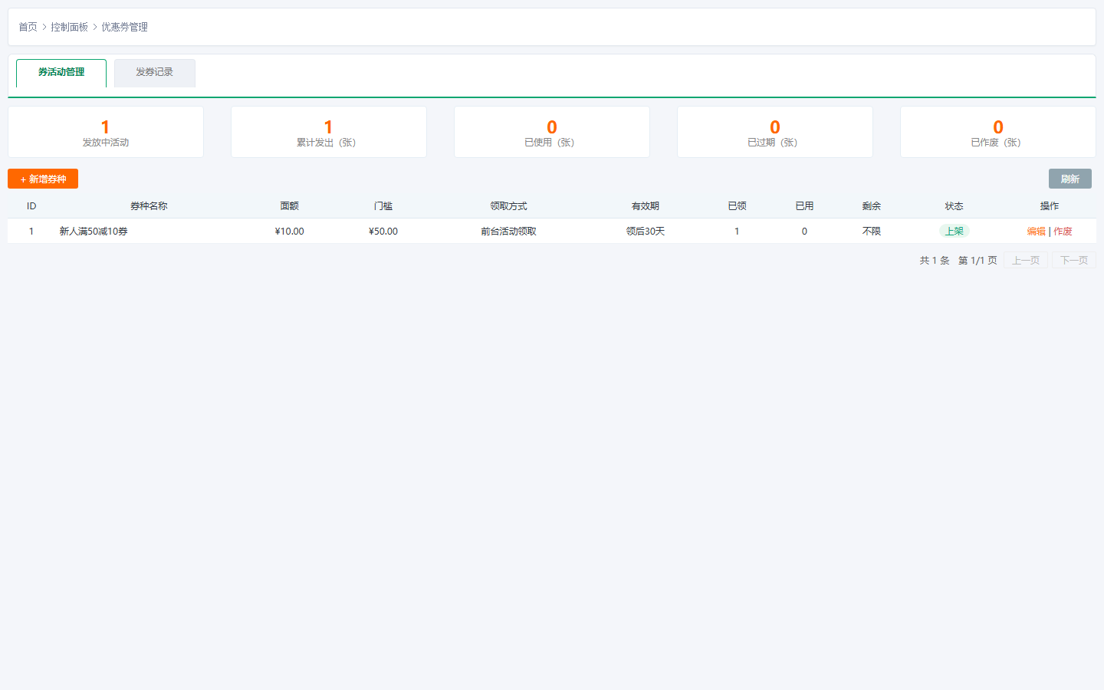Click the ¥50.00 threshold cell

pyautogui.click(x=383, y=232)
